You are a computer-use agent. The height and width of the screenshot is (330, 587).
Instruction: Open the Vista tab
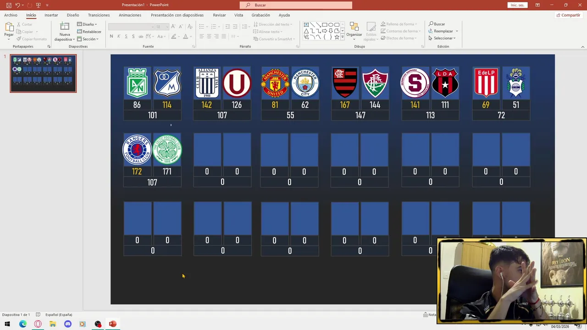pos(238,15)
